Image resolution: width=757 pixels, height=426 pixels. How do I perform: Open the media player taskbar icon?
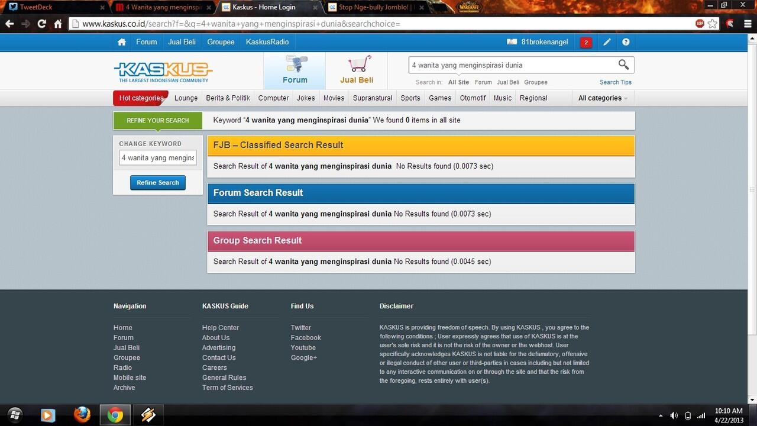coord(48,415)
